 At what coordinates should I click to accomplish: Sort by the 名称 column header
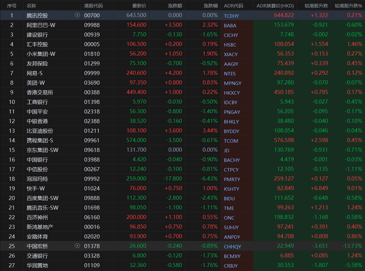(31, 6)
